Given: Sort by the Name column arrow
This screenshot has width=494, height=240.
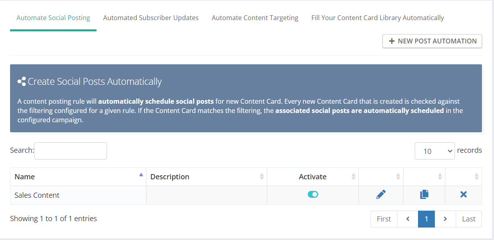Looking at the screenshot, I should 141,175.
